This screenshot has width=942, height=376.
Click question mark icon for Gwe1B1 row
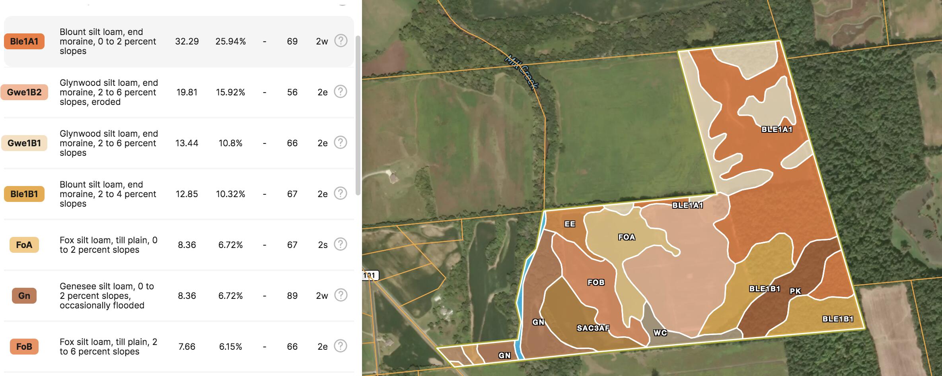(340, 143)
